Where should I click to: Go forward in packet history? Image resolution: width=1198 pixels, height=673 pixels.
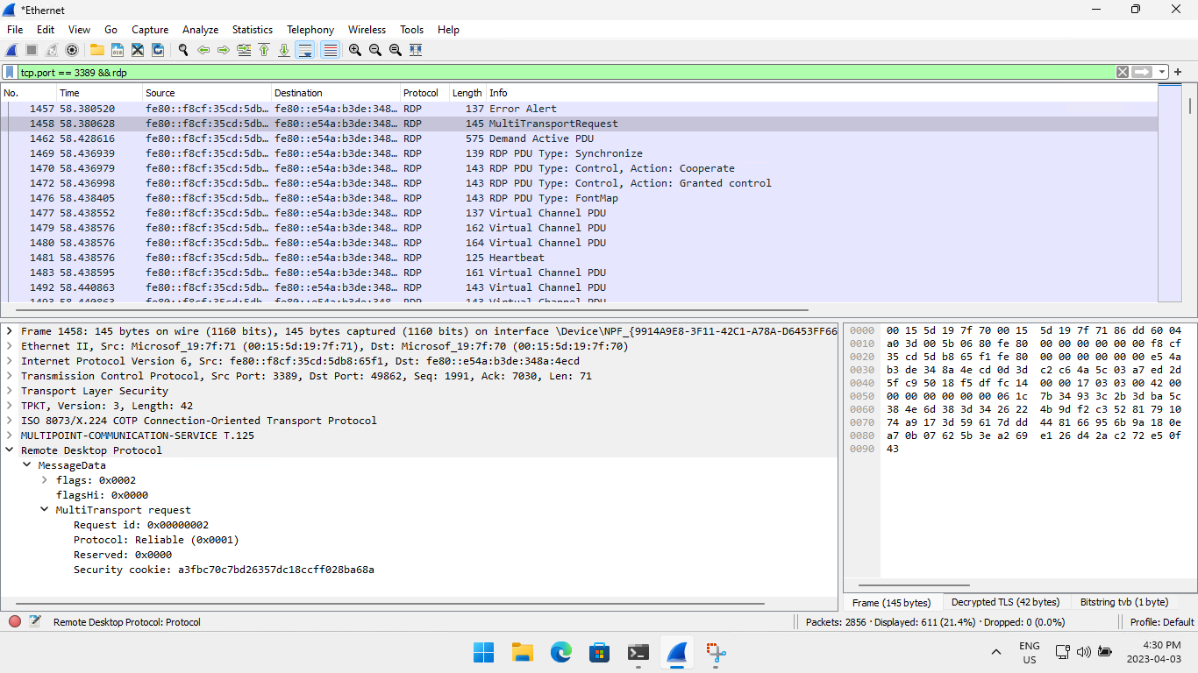(x=224, y=50)
